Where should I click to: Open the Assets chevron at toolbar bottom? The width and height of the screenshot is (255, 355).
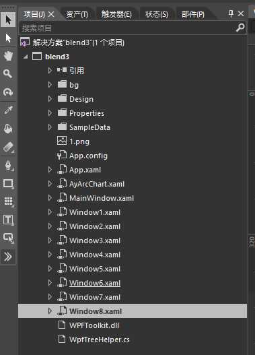(x=8, y=257)
